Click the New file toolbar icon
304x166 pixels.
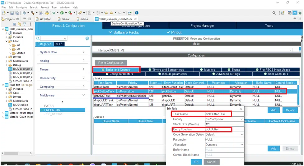pyautogui.click(x=4, y=13)
